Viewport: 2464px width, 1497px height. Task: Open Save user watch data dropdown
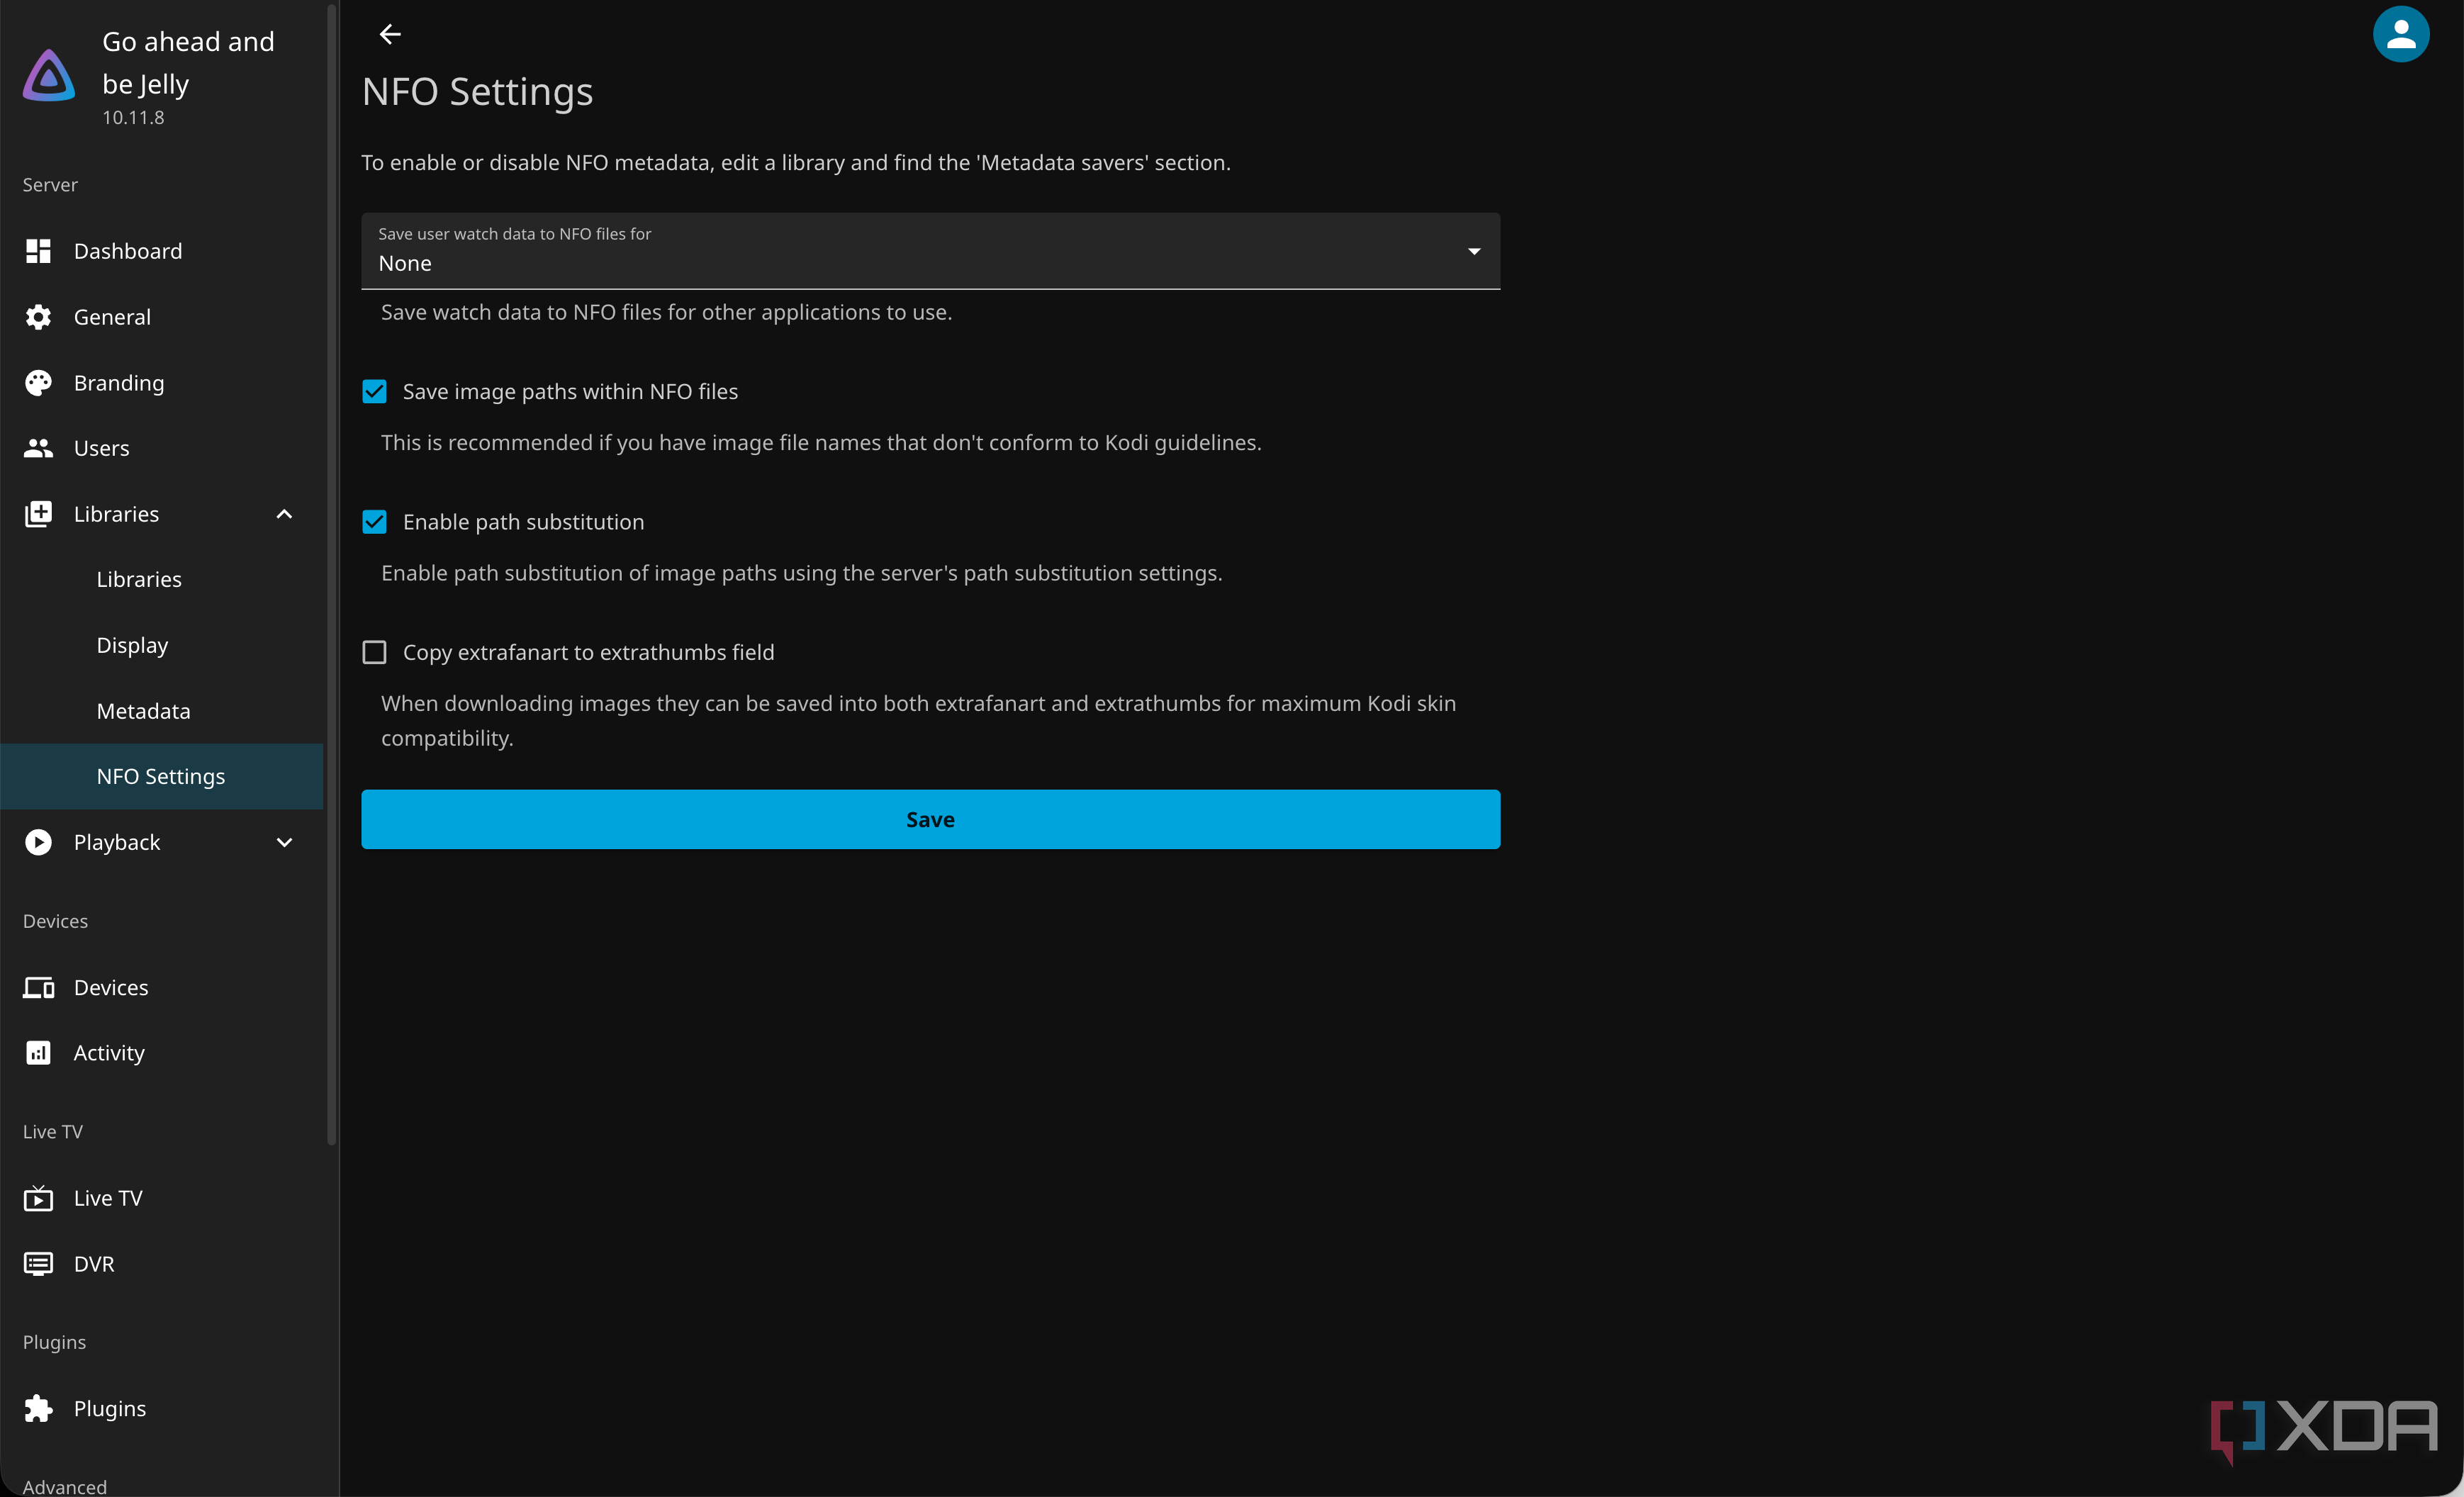point(930,251)
